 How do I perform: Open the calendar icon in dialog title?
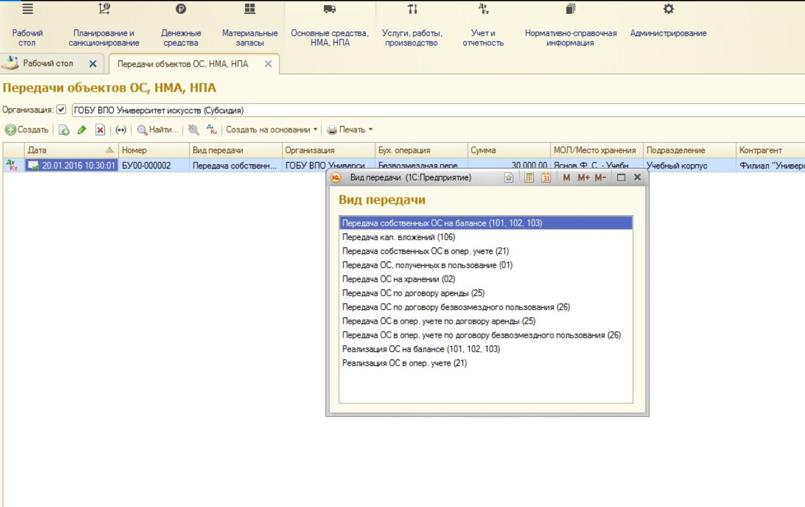click(x=546, y=178)
